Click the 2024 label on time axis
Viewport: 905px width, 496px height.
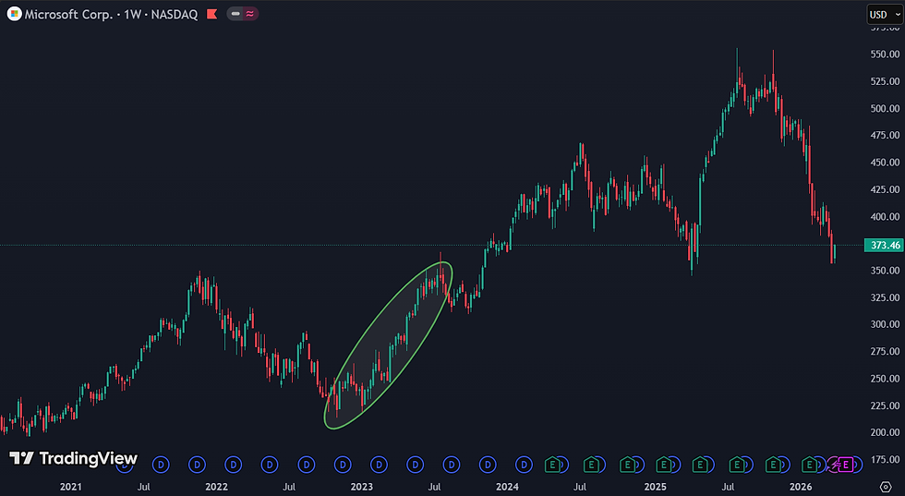pyautogui.click(x=507, y=487)
